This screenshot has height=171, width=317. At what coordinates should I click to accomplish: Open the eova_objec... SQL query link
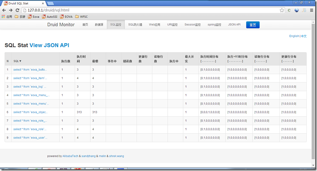pyautogui.click(x=30, y=112)
